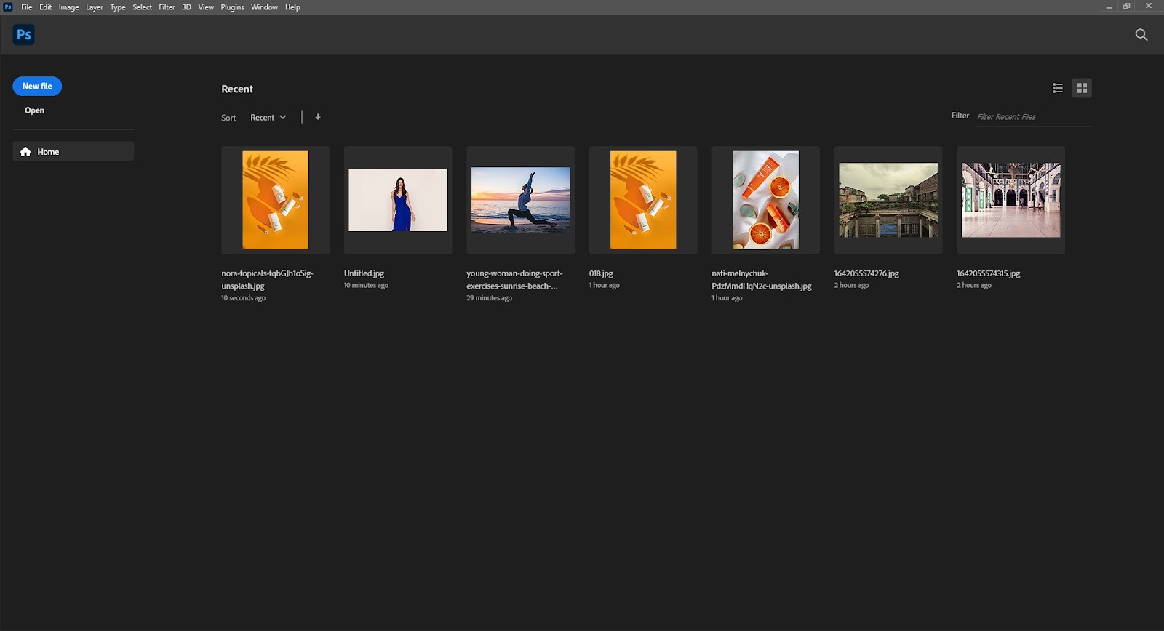
Task: Open the 018.jpg thumbnail
Action: tap(643, 200)
